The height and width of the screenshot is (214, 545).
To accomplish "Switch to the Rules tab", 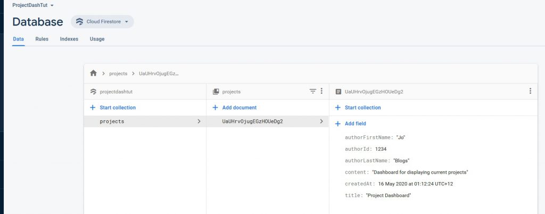I will click(42, 39).
